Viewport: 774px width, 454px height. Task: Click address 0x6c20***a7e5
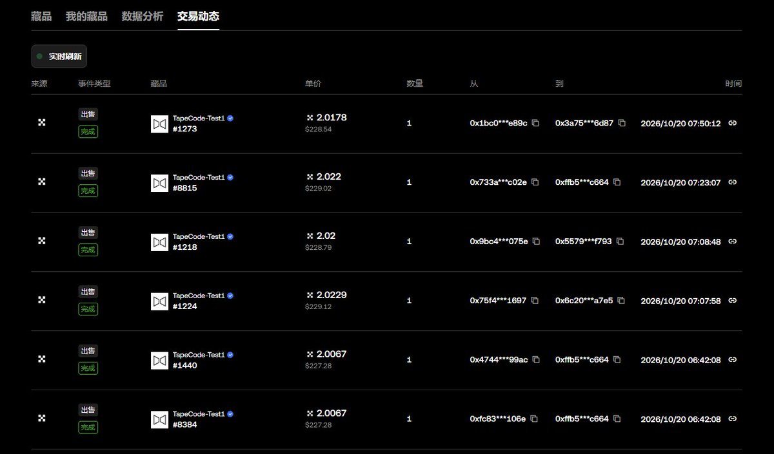pos(584,301)
